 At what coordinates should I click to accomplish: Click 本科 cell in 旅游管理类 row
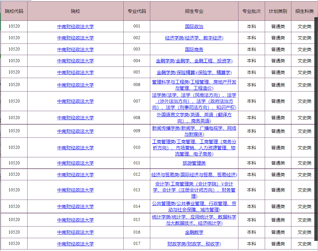click(252, 163)
